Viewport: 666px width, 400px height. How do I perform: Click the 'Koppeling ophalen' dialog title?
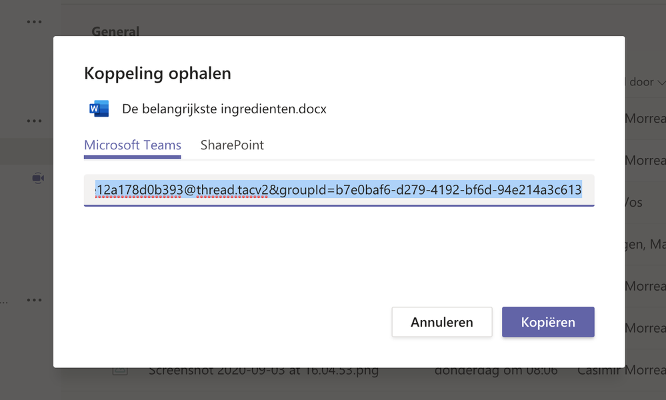(x=157, y=73)
